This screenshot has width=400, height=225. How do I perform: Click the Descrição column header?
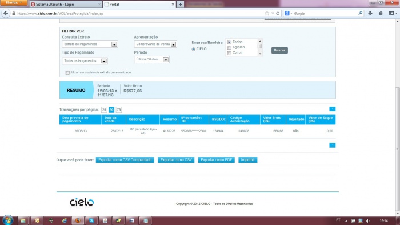143,120
